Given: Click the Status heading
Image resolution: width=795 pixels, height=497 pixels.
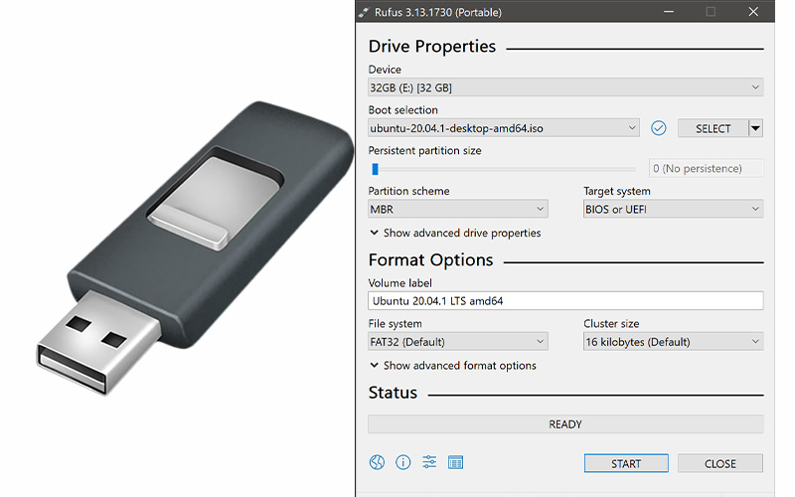Looking at the screenshot, I should click(x=393, y=393).
